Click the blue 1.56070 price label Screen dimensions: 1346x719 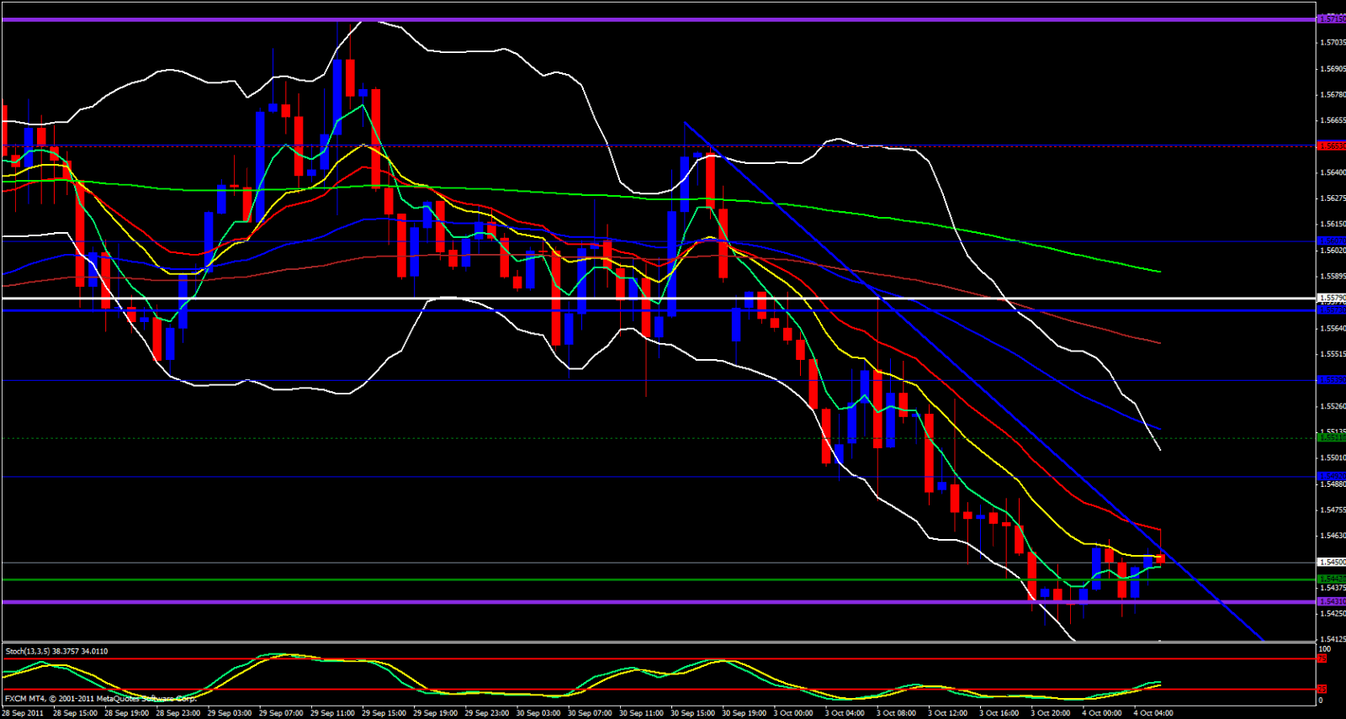[1331, 241]
